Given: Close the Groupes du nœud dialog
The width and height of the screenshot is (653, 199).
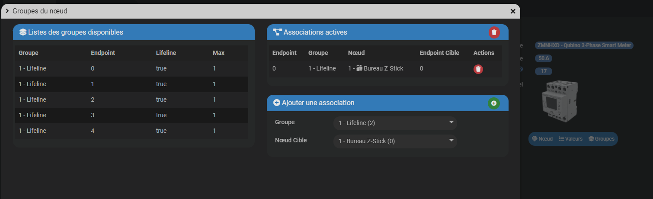Looking at the screenshot, I should click(513, 11).
